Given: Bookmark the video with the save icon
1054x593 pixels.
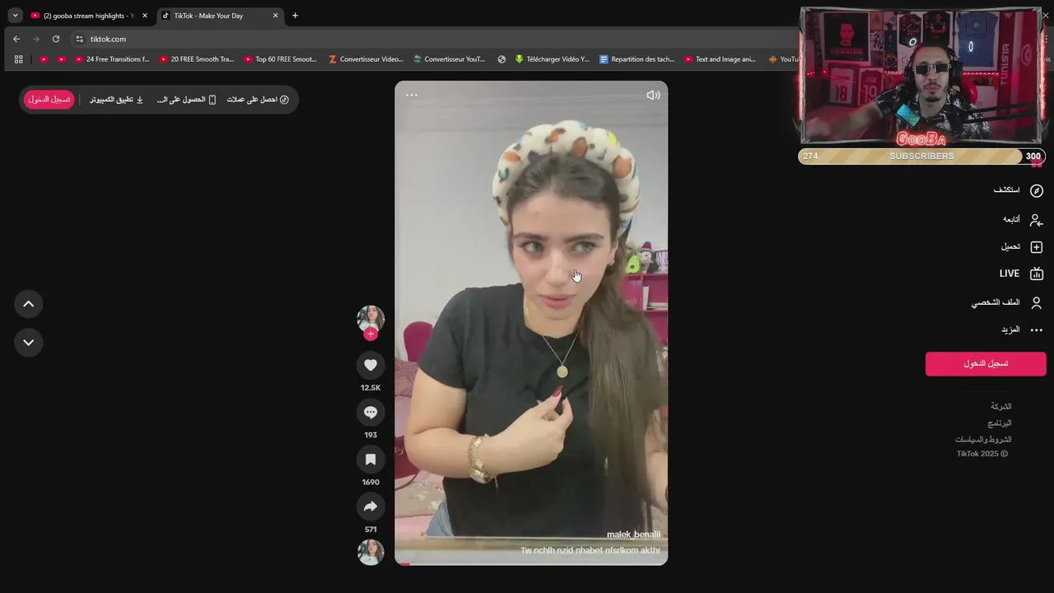Looking at the screenshot, I should (x=371, y=460).
